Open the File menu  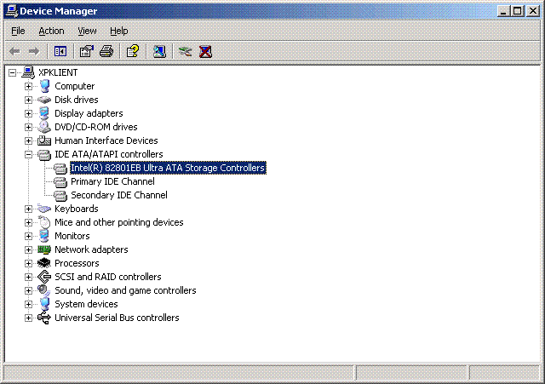pos(18,31)
